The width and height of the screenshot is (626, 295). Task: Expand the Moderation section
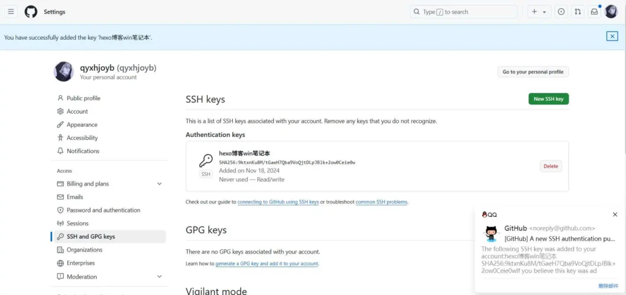(x=160, y=277)
